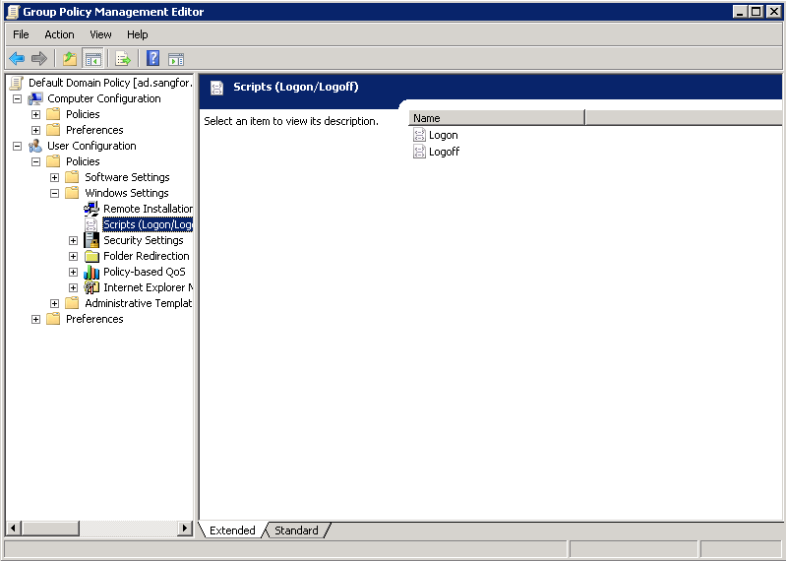
Task: Expand the Administrative Templates node
Action: pos(54,303)
